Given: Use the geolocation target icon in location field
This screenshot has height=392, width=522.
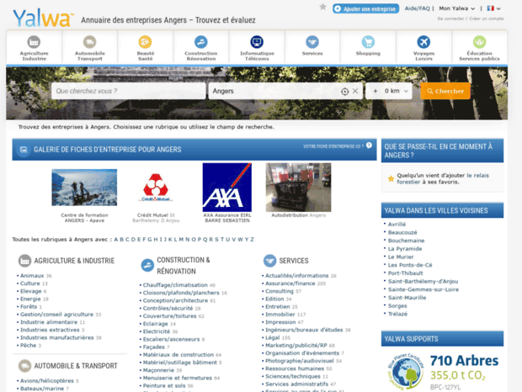Looking at the screenshot, I should pos(345,92).
